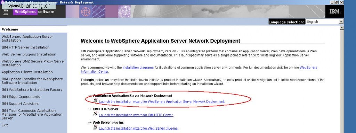The image size is (356, 133).
Task: Open IBM Tivoli Composite Application Manager page
Action: [x=32, y=114]
